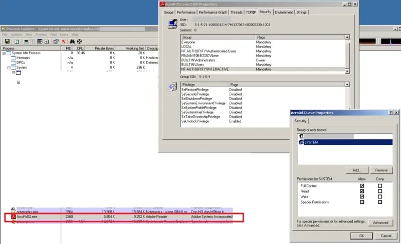Screen dimensions: 401x244
Task: Collapse the System process tree node
Action: point(9,67)
